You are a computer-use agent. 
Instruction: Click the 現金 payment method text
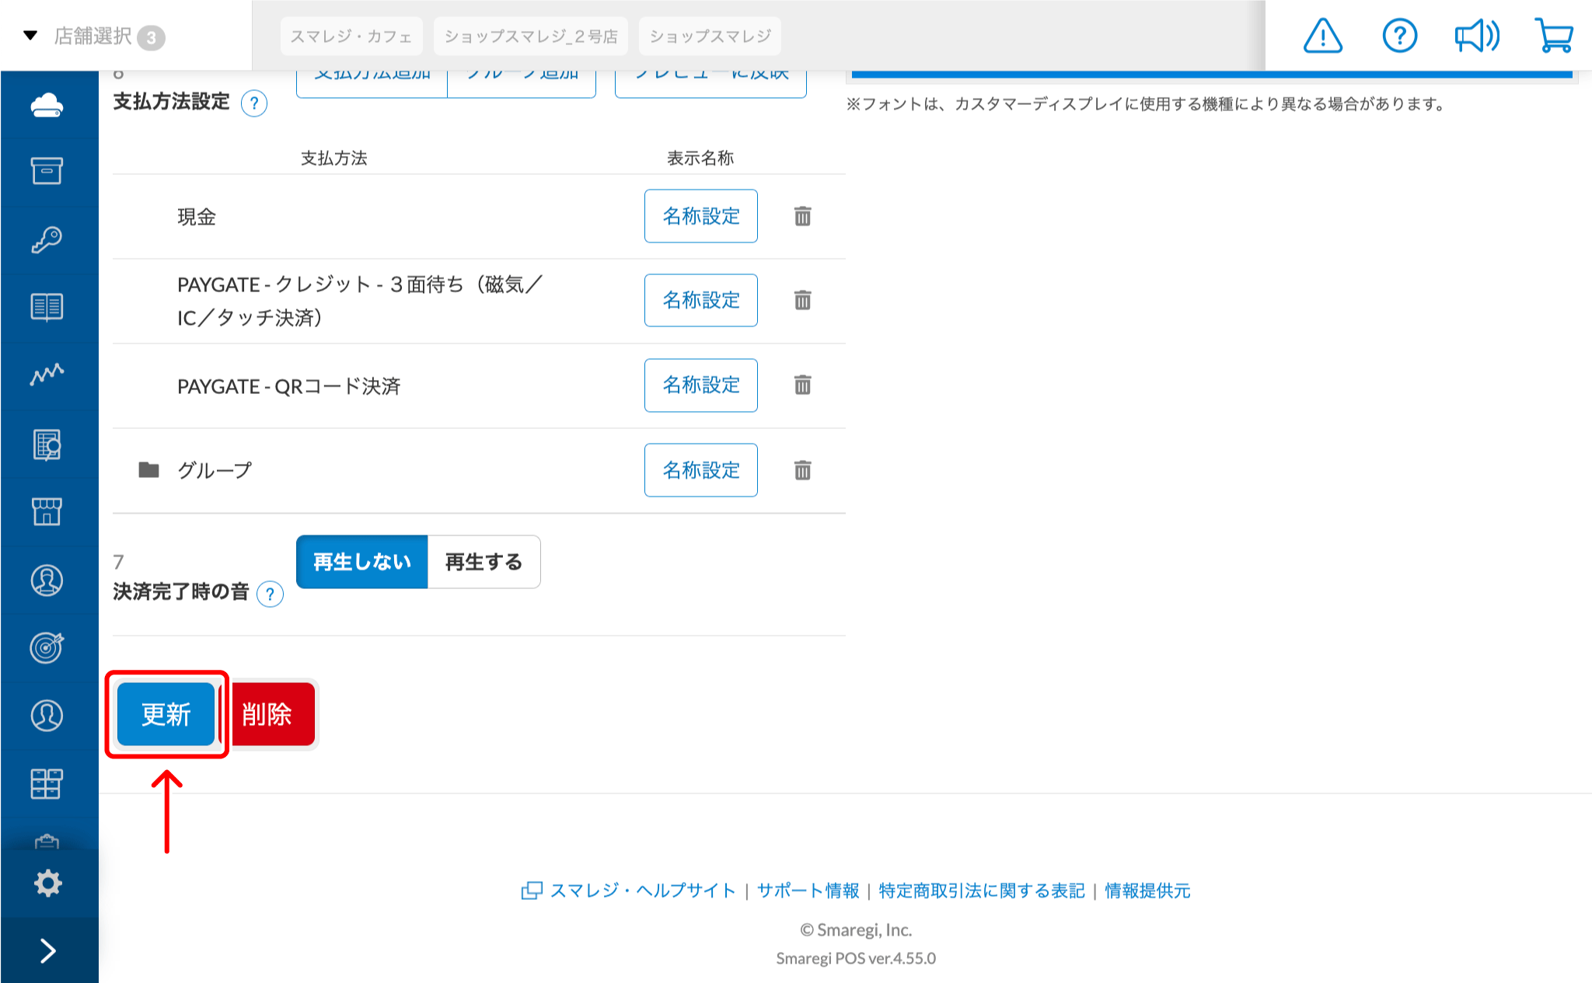[197, 217]
